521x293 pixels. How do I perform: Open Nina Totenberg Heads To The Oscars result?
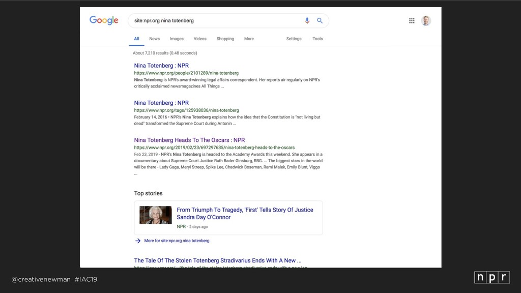pyautogui.click(x=189, y=140)
